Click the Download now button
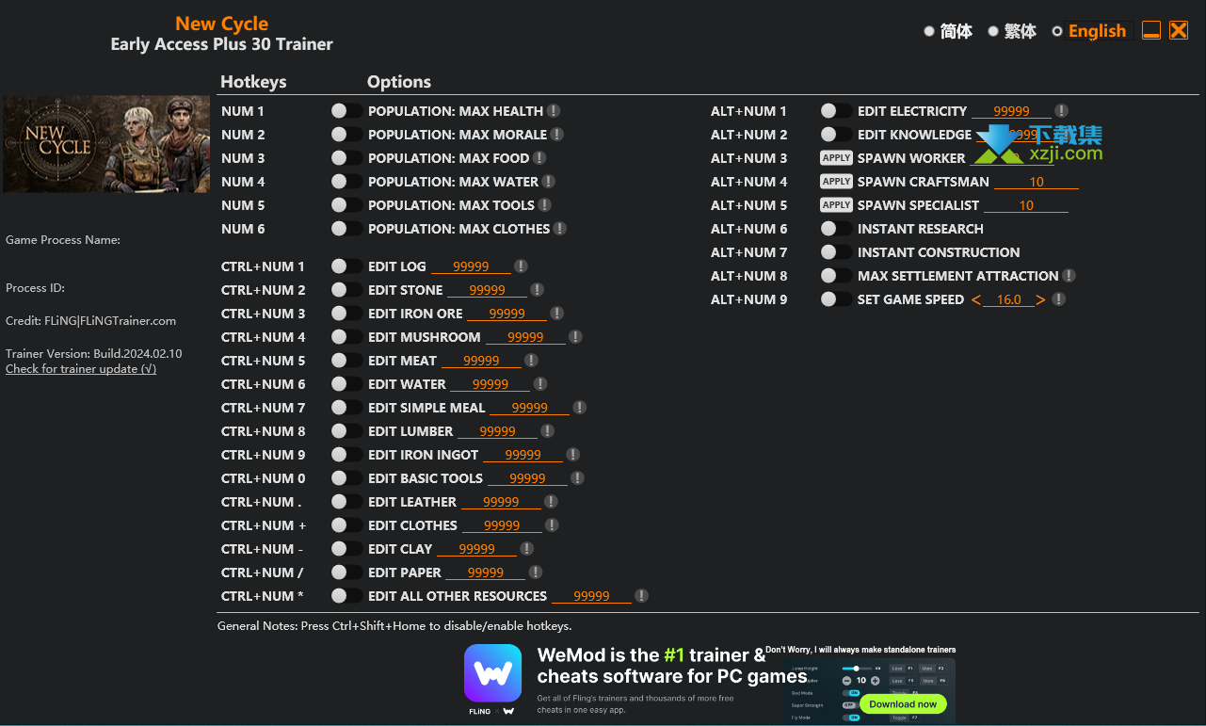Screen dimensions: 1206x726 point(903,703)
